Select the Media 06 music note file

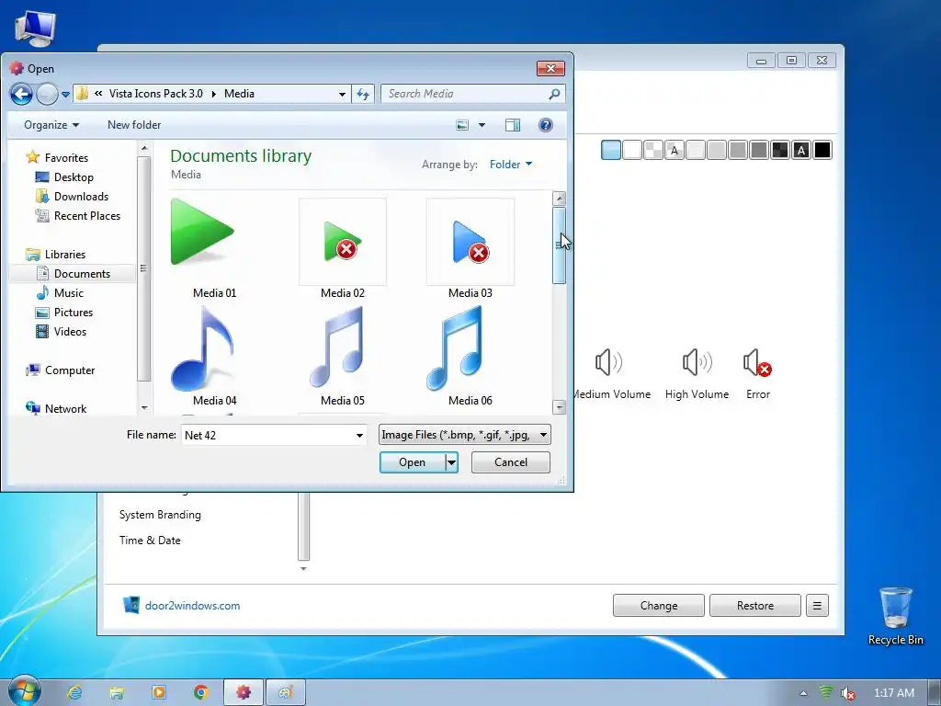point(456,348)
